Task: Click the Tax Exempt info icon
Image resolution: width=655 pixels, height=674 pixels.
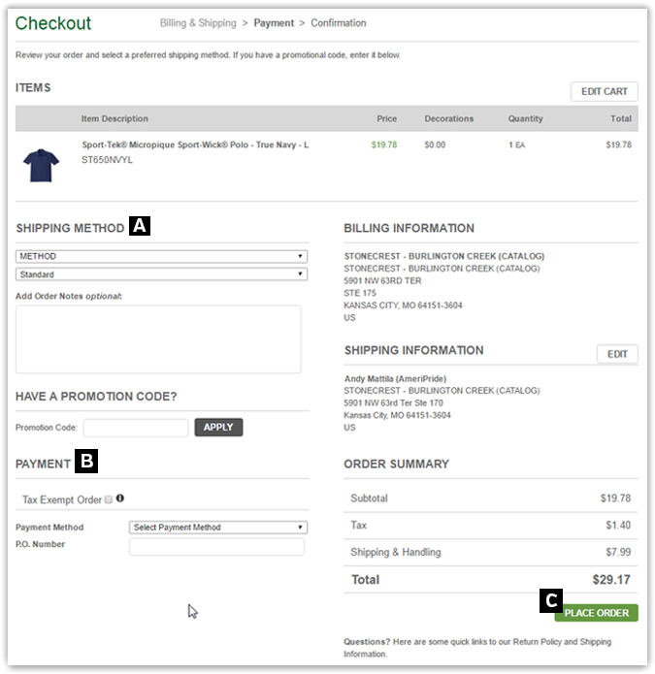Action: click(120, 499)
